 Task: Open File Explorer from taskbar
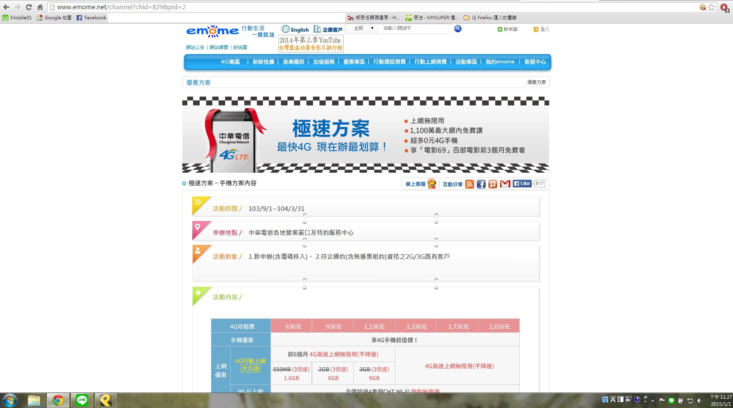click(34, 400)
